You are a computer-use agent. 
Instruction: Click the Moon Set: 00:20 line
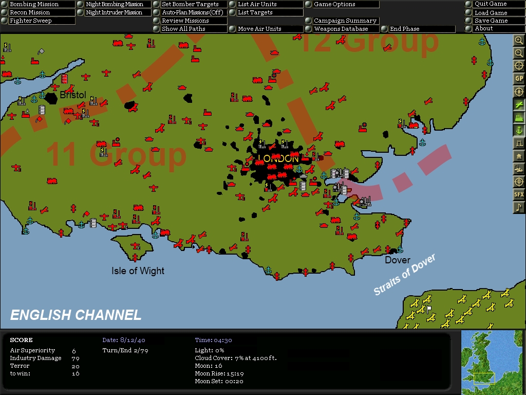click(219, 381)
